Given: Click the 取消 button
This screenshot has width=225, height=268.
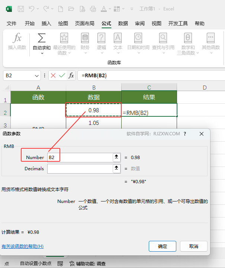Looking at the screenshot, I should click(194, 246).
